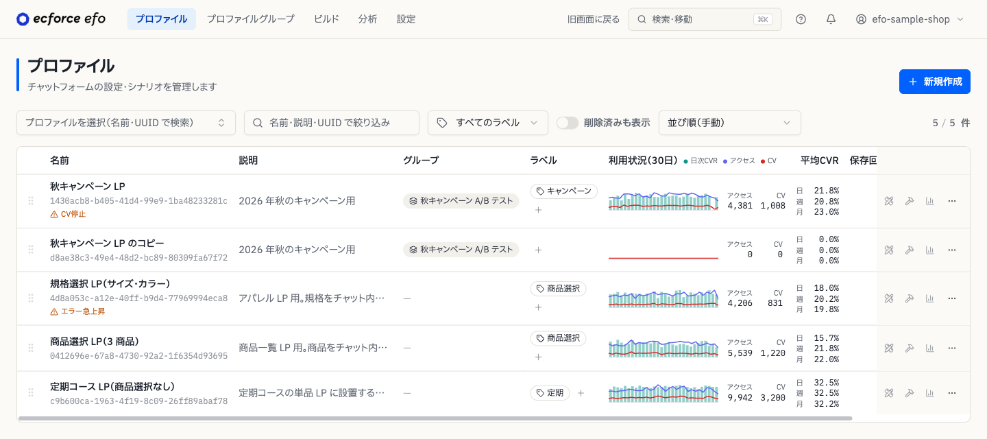Click the 定期 label tag
This screenshot has width=987, height=439.
(550, 393)
